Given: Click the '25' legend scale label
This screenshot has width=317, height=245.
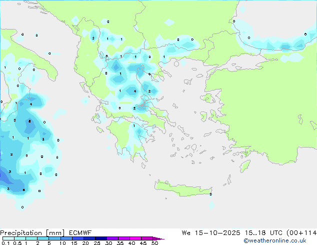Looking at the screenshot, I should (97, 243).
